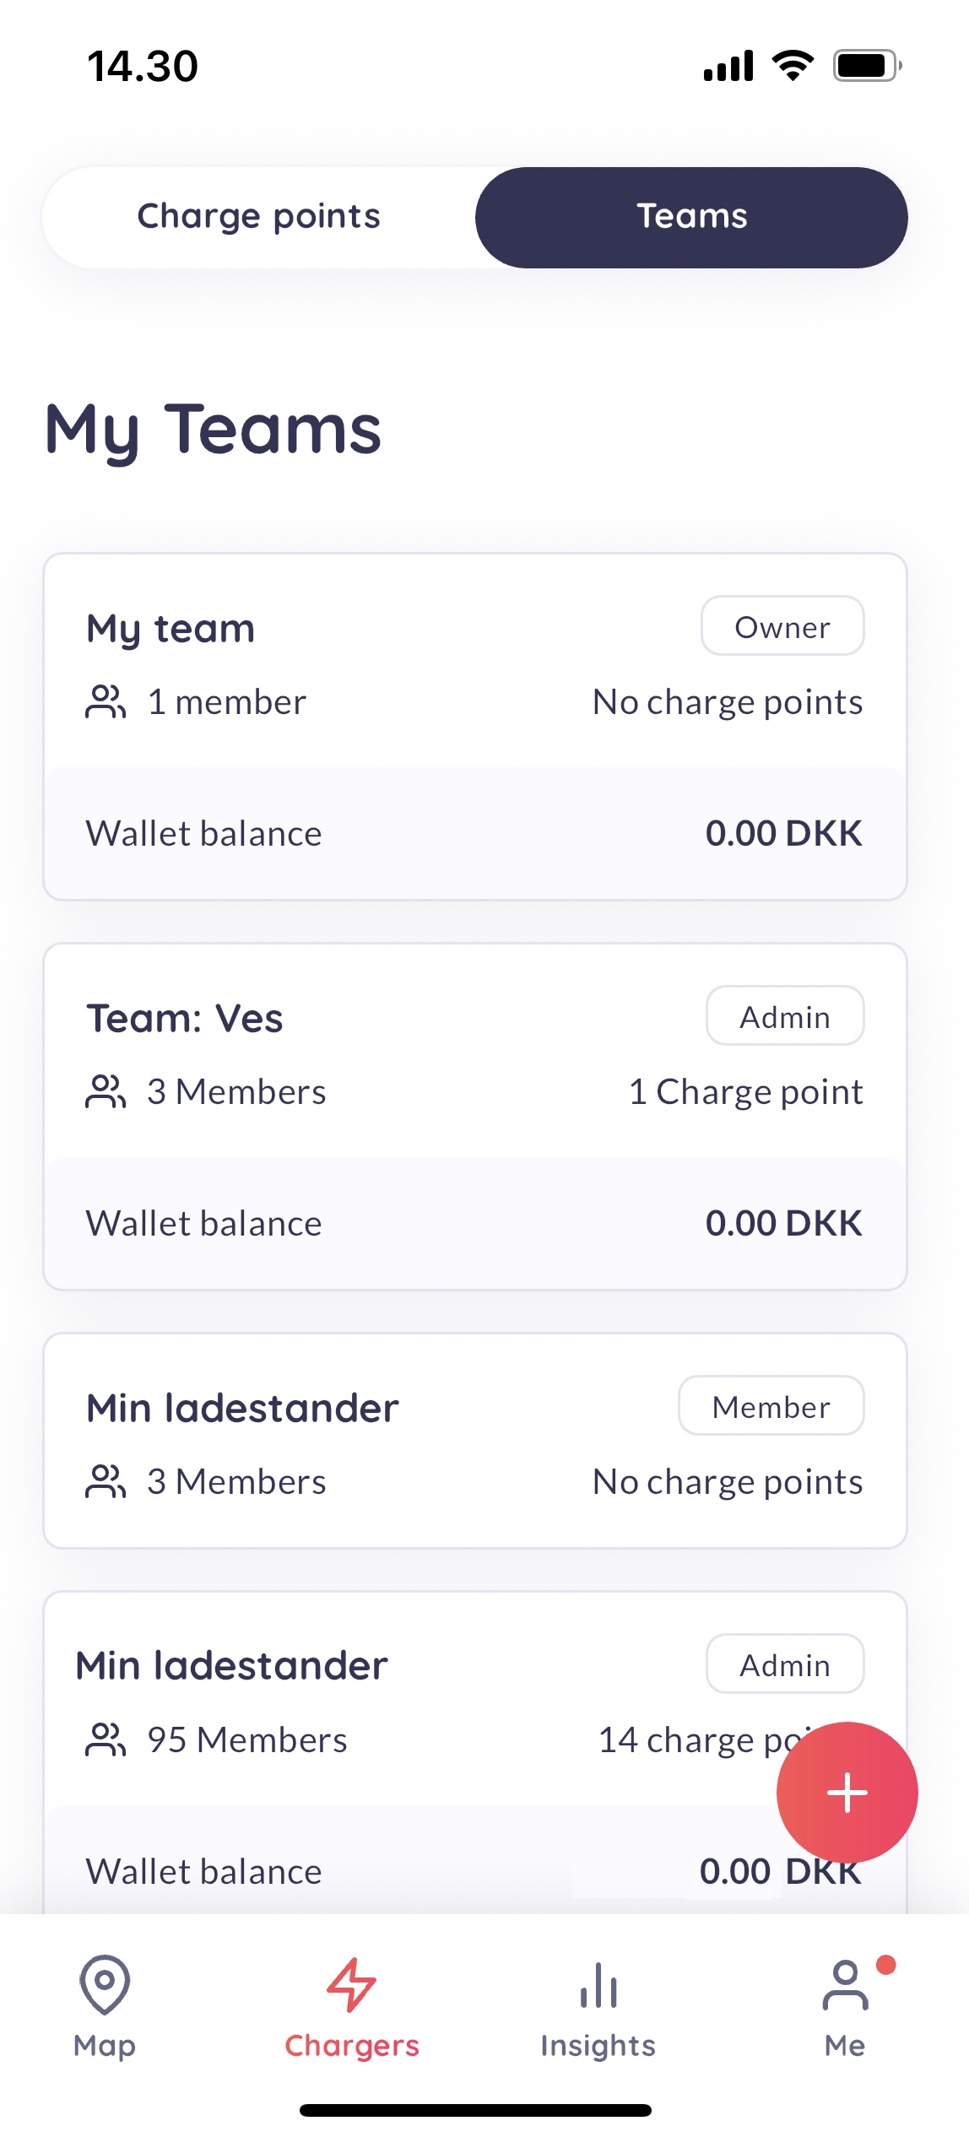Viewport: 969px width, 2137px height.
Task: Switch to the Charge points segment
Action: coord(259,217)
